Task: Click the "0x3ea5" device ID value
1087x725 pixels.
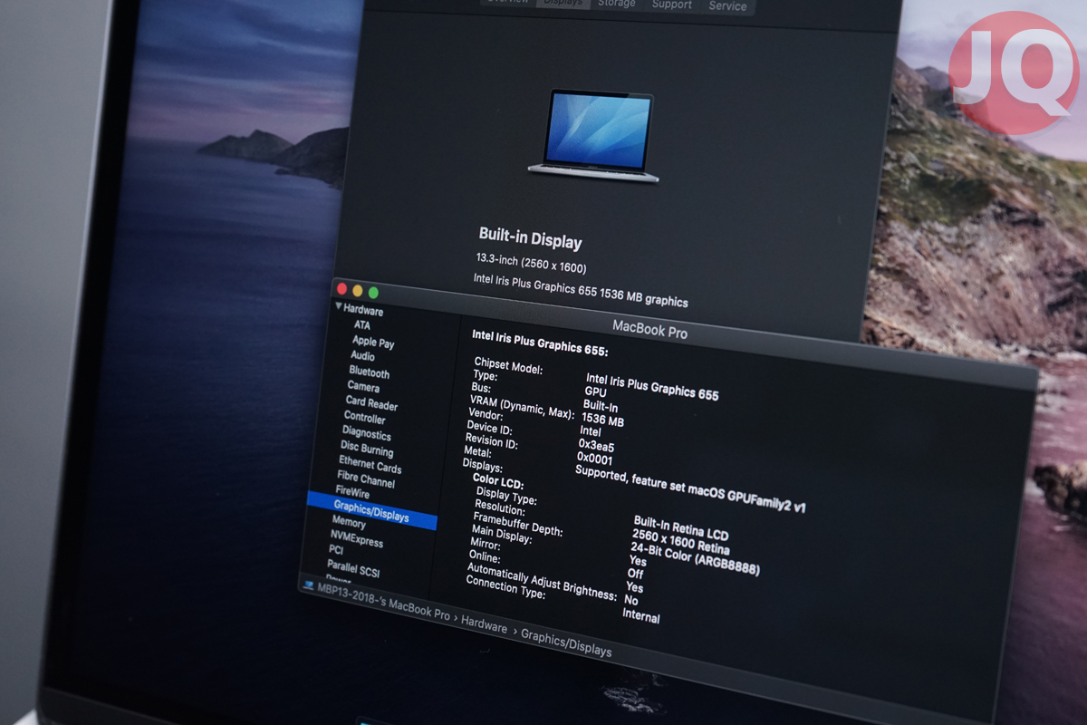Action: point(596,446)
